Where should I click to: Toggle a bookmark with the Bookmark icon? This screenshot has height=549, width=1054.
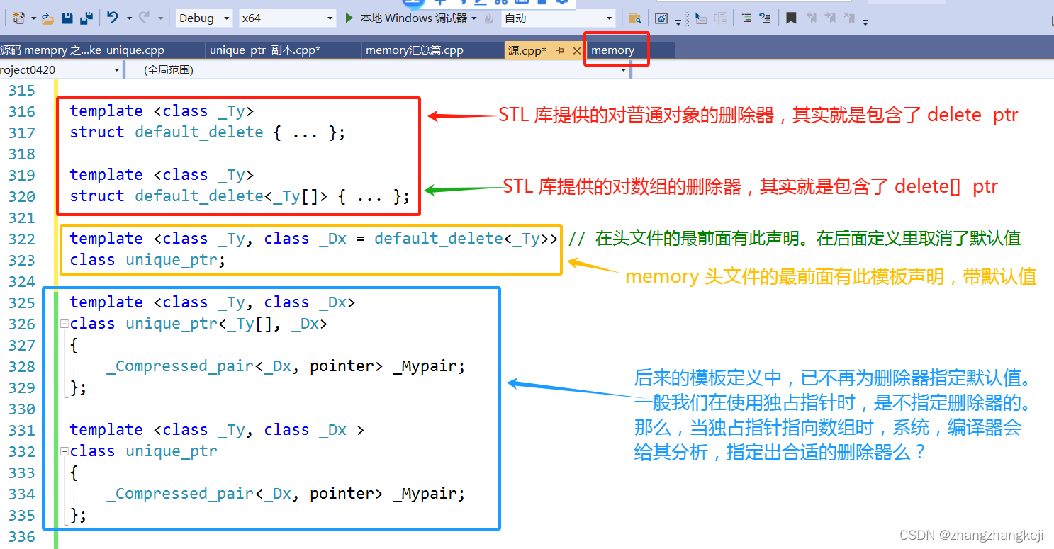click(791, 18)
